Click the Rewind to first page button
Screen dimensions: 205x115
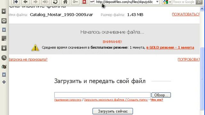(x=16, y=2)
